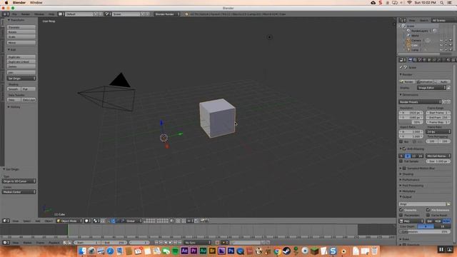457x257 pixels.
Task: Open the Help menu in Blender header
Action: [x=51, y=14]
